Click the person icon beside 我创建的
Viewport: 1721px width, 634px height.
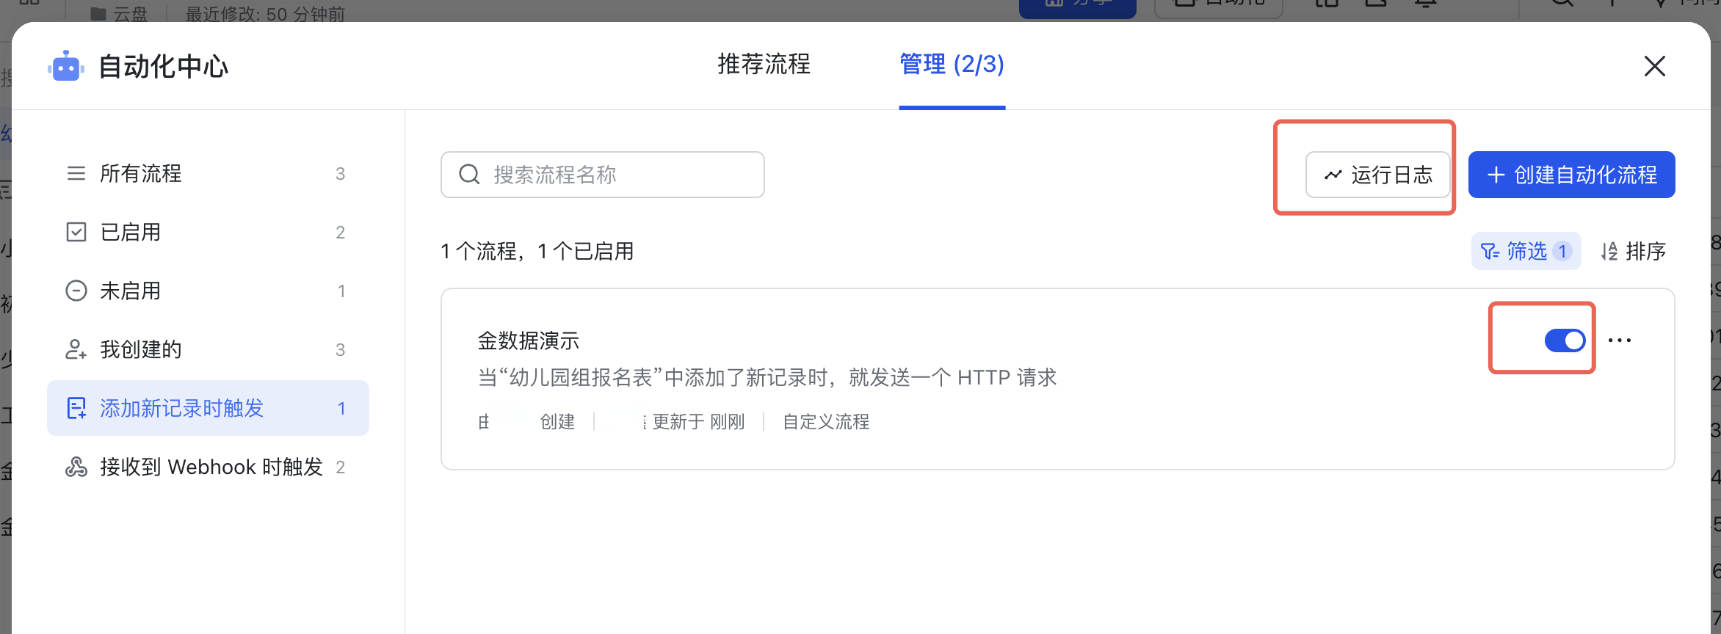pyautogui.click(x=76, y=350)
